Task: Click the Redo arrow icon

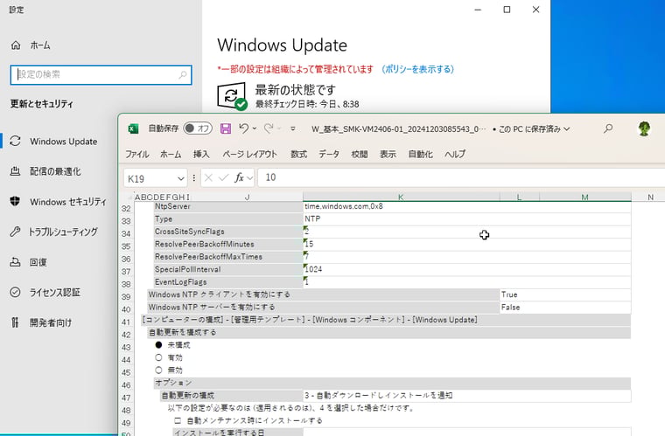Action: pyautogui.click(x=269, y=128)
